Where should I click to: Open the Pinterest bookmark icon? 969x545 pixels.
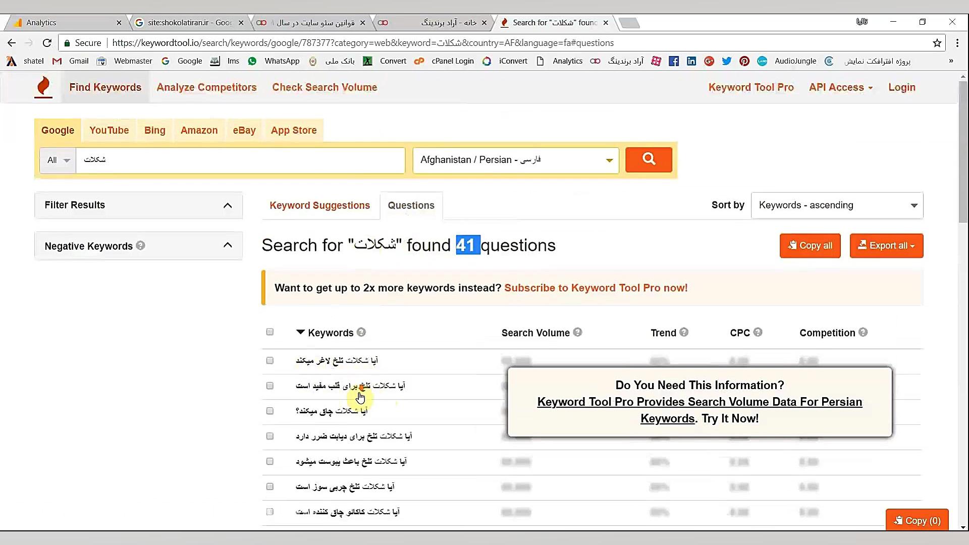coord(744,61)
